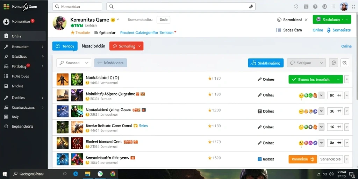The image size is (358, 179).
Task: Click the Toinddoorre back button
Action: tap(110, 63)
